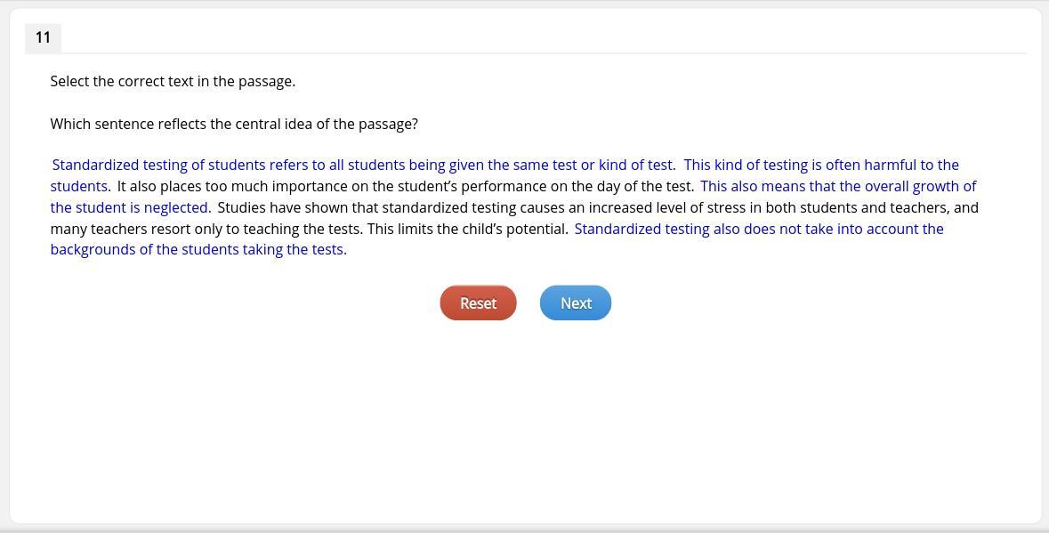
Task: Click the phrase 'same test or kind of test'
Action: pos(592,166)
